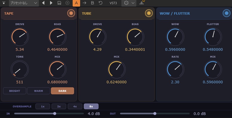Click the TUBE MIX knob
Viewport: 232px width, 118px height.
tap(116, 69)
